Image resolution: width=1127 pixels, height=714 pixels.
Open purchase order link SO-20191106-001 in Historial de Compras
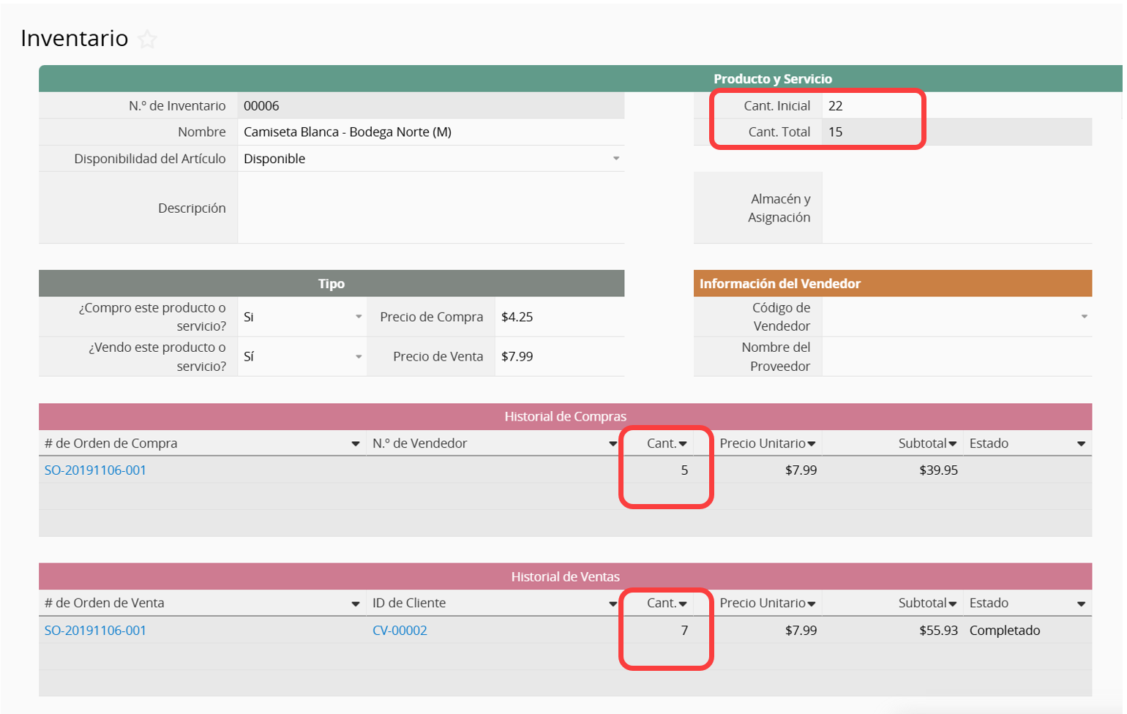pos(95,470)
